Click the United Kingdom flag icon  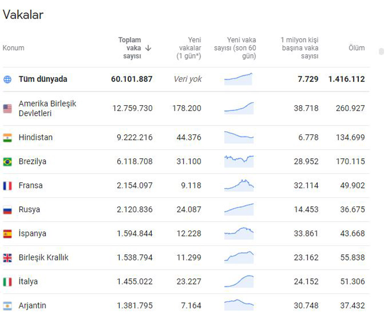tap(8, 258)
